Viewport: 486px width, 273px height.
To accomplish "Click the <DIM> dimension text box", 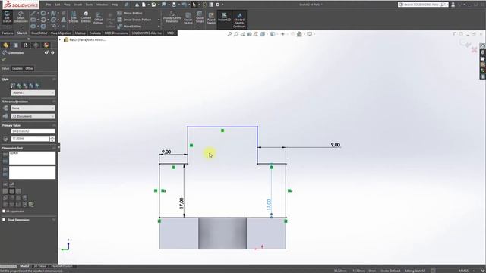I will click(32, 158).
